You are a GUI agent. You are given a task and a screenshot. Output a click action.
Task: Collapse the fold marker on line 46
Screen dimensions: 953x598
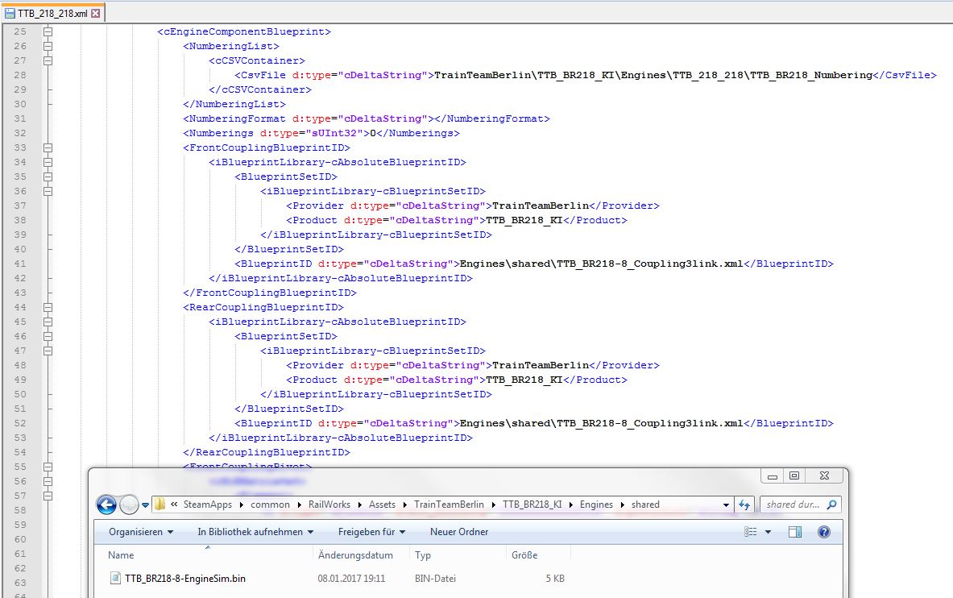pyautogui.click(x=48, y=336)
